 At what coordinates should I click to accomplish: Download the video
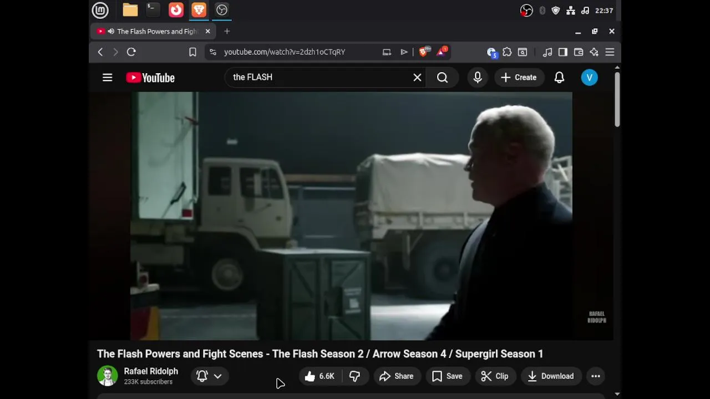point(551,376)
